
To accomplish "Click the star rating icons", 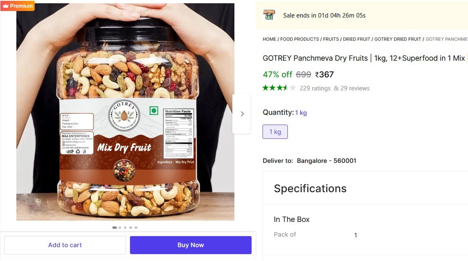I will (x=279, y=88).
